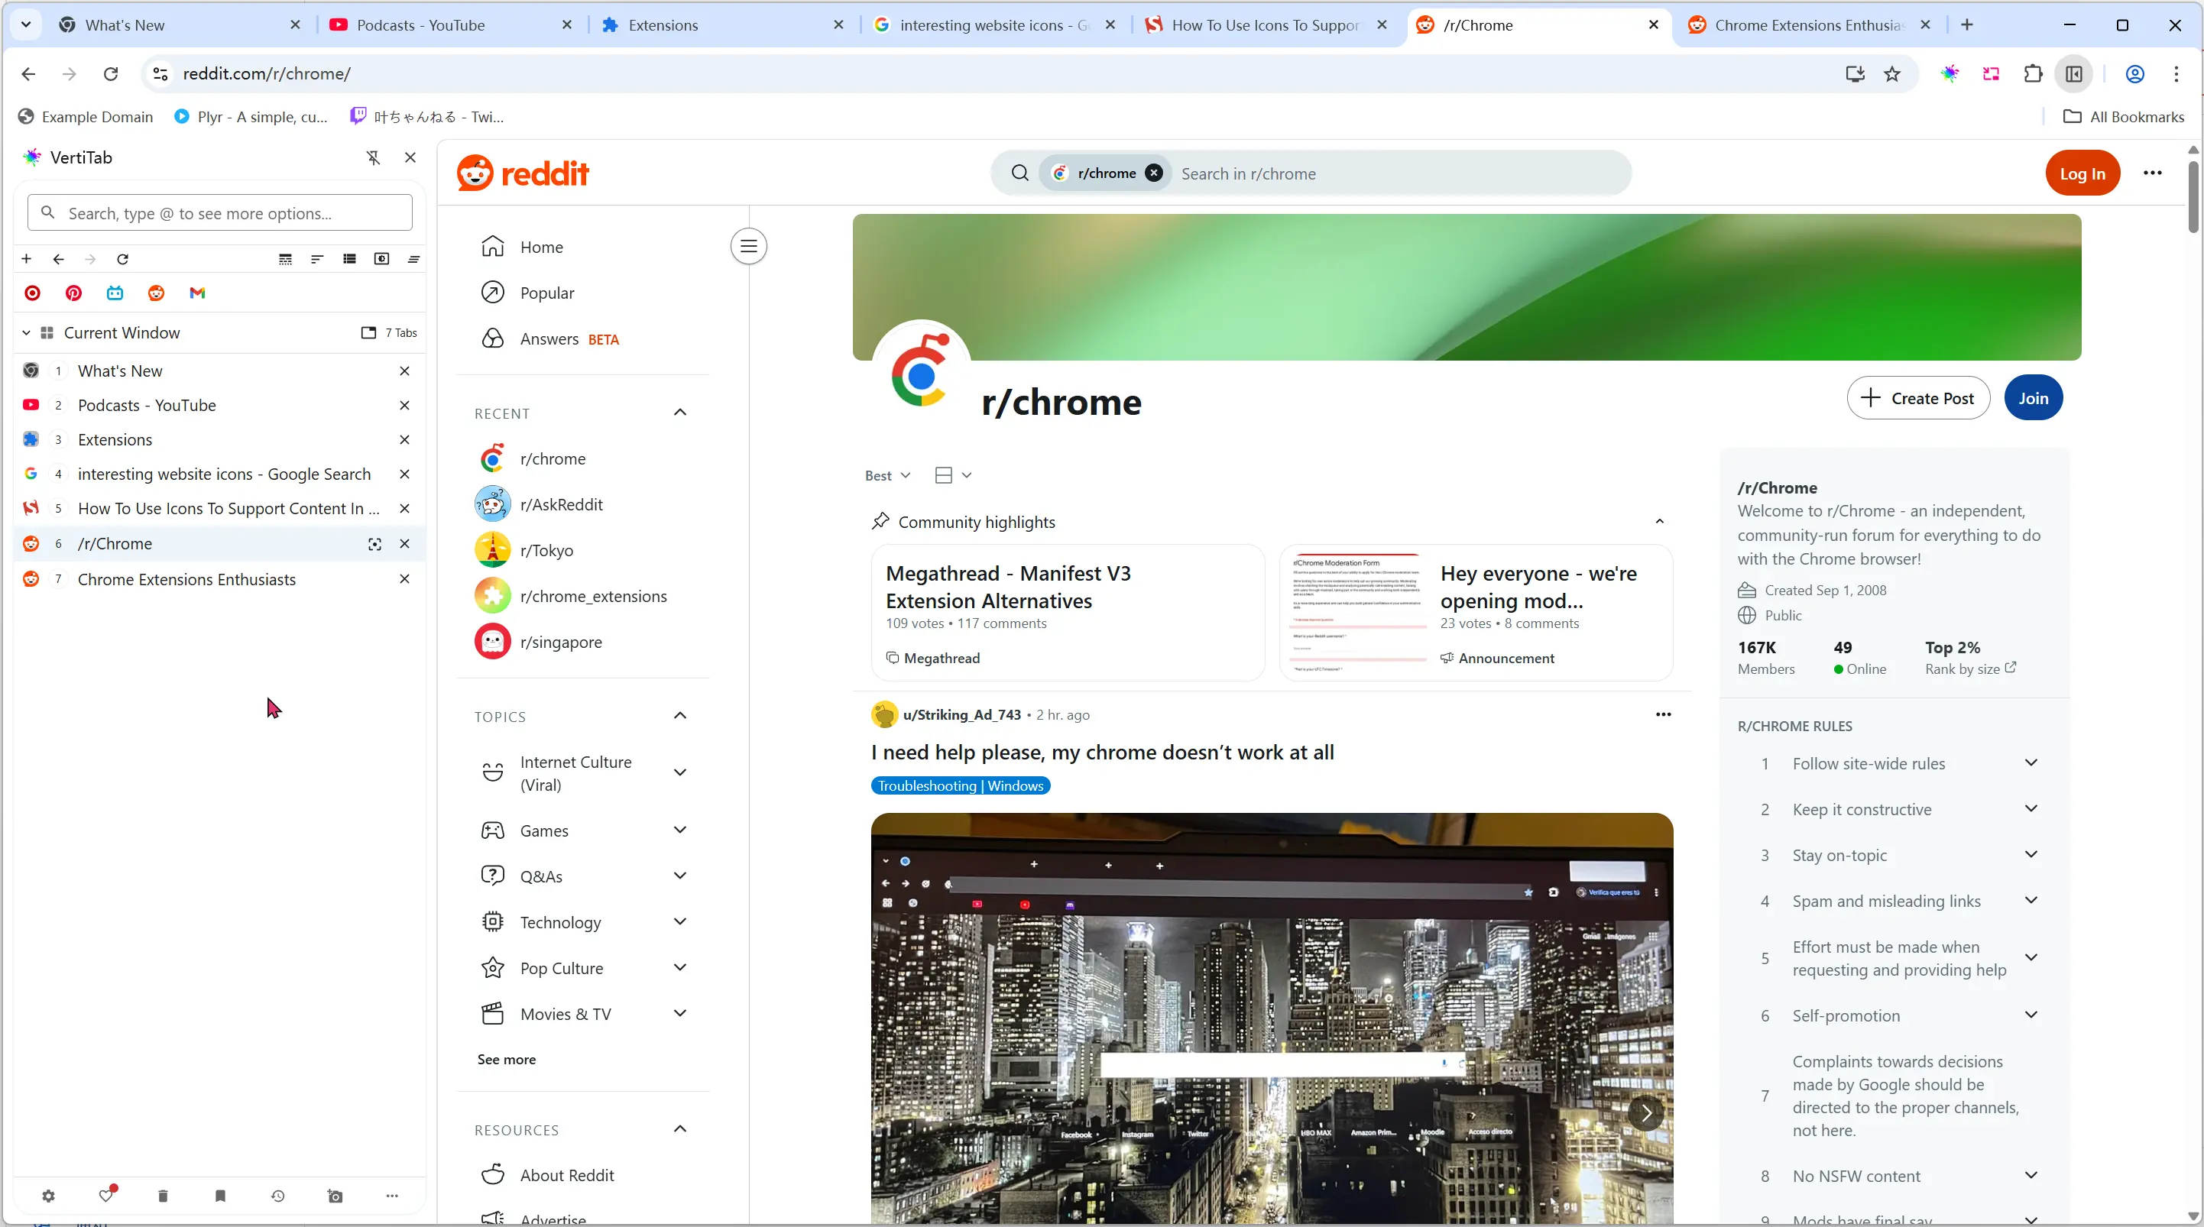Open VertiTab more options ellipsis
This screenshot has width=2204, height=1227.
coord(392,1196)
